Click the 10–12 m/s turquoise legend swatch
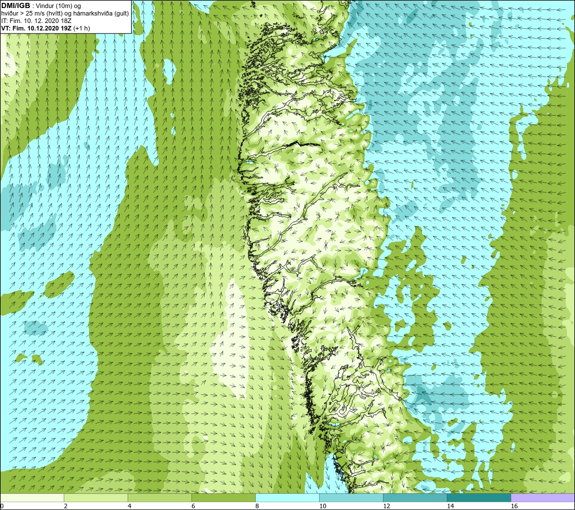The height and width of the screenshot is (510, 575). tap(351, 498)
